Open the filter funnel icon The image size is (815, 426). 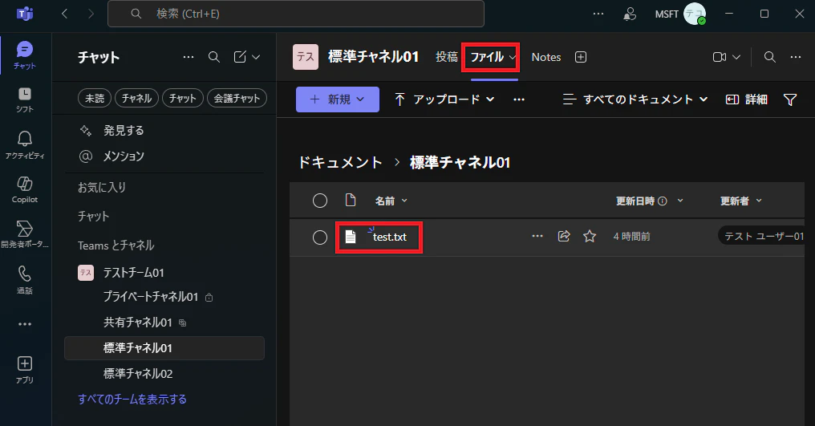coord(790,99)
